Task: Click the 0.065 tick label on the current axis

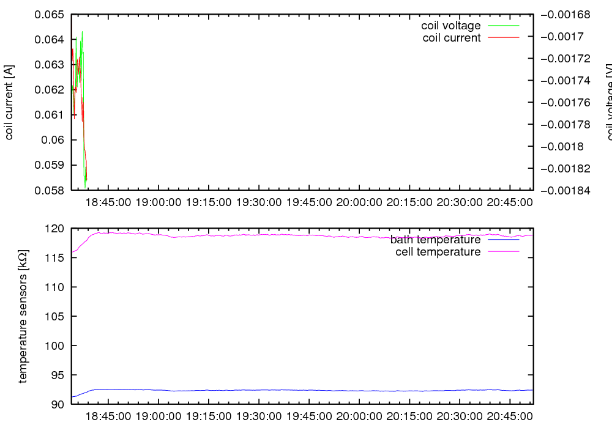Action: pyautogui.click(x=50, y=15)
